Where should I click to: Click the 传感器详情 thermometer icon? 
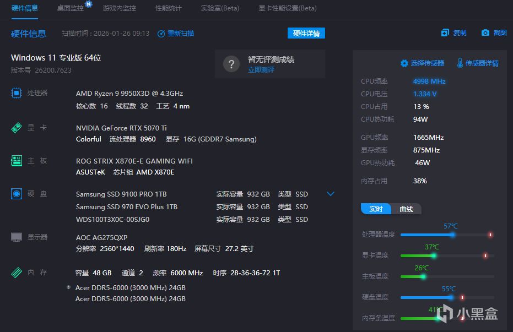click(x=460, y=63)
